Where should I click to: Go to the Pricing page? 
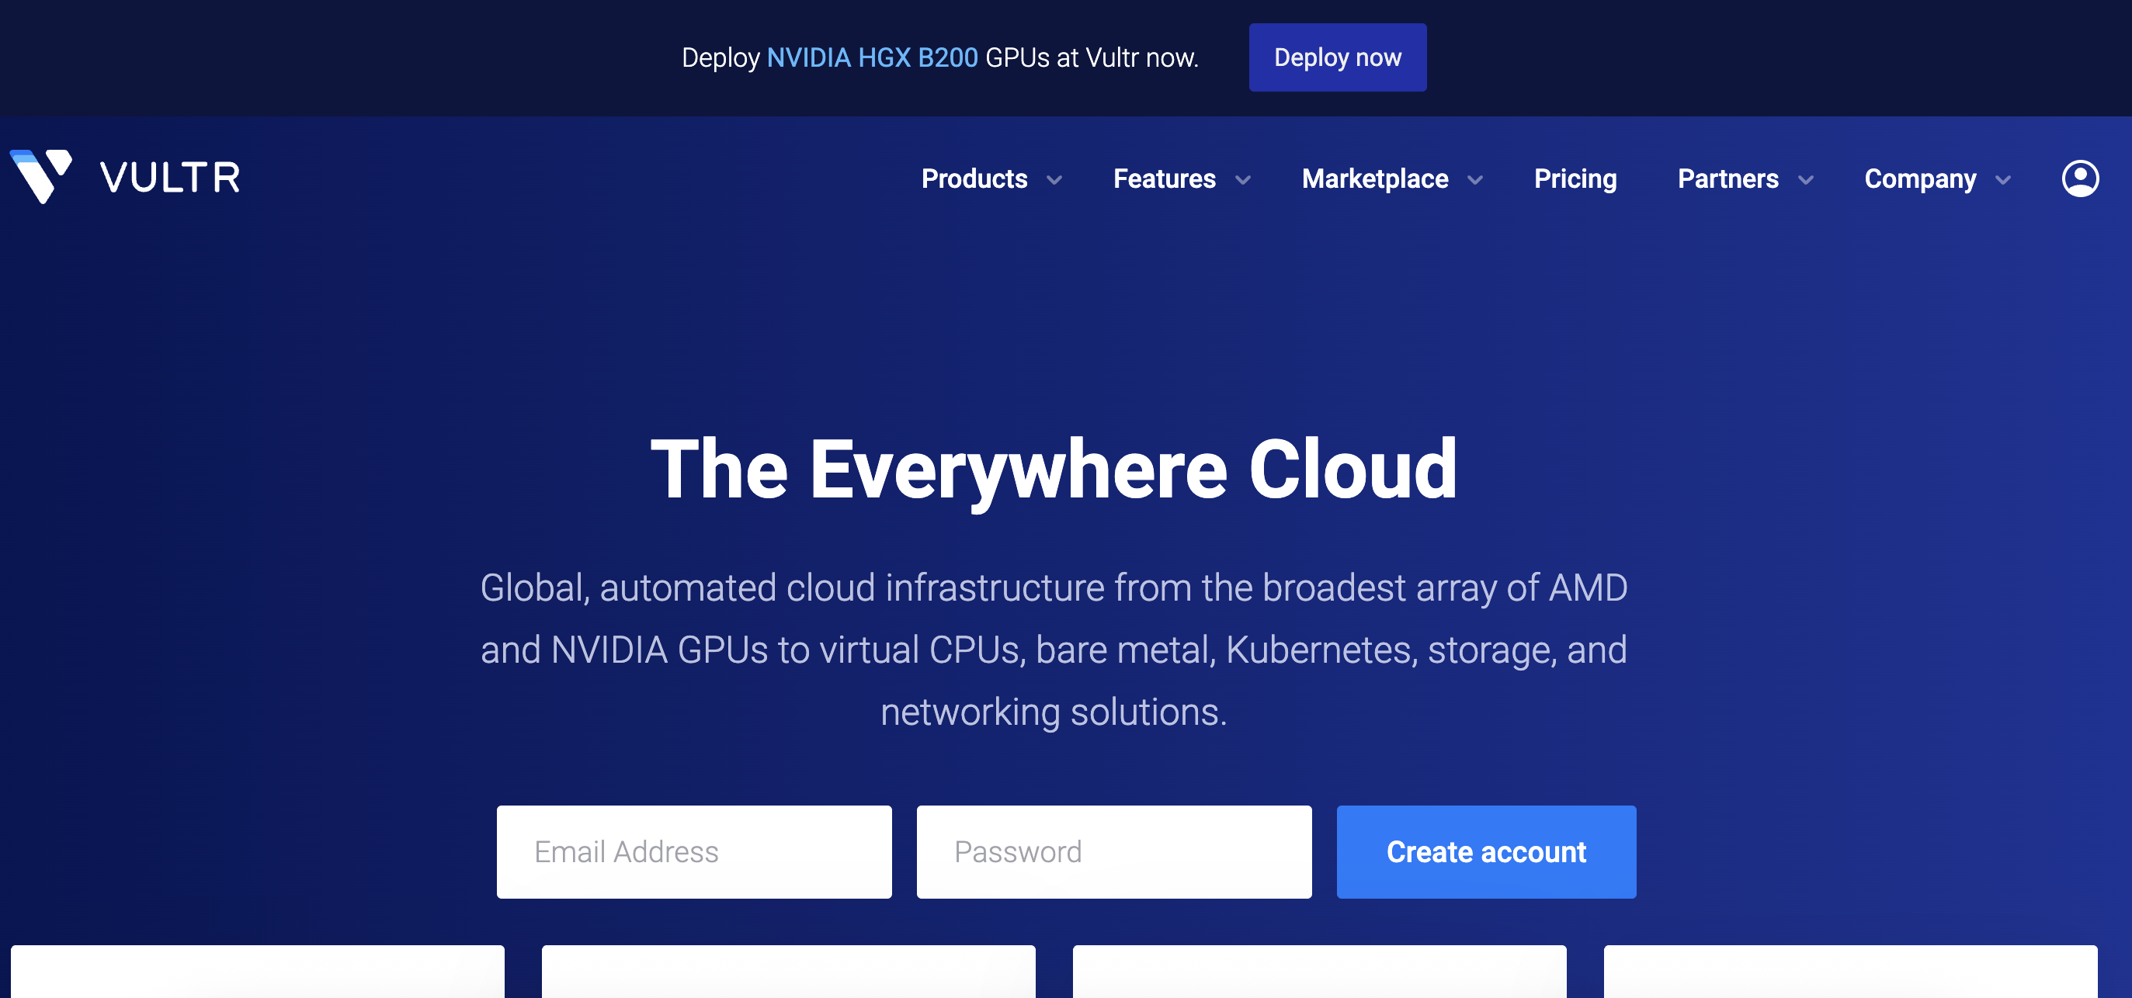click(x=1575, y=178)
